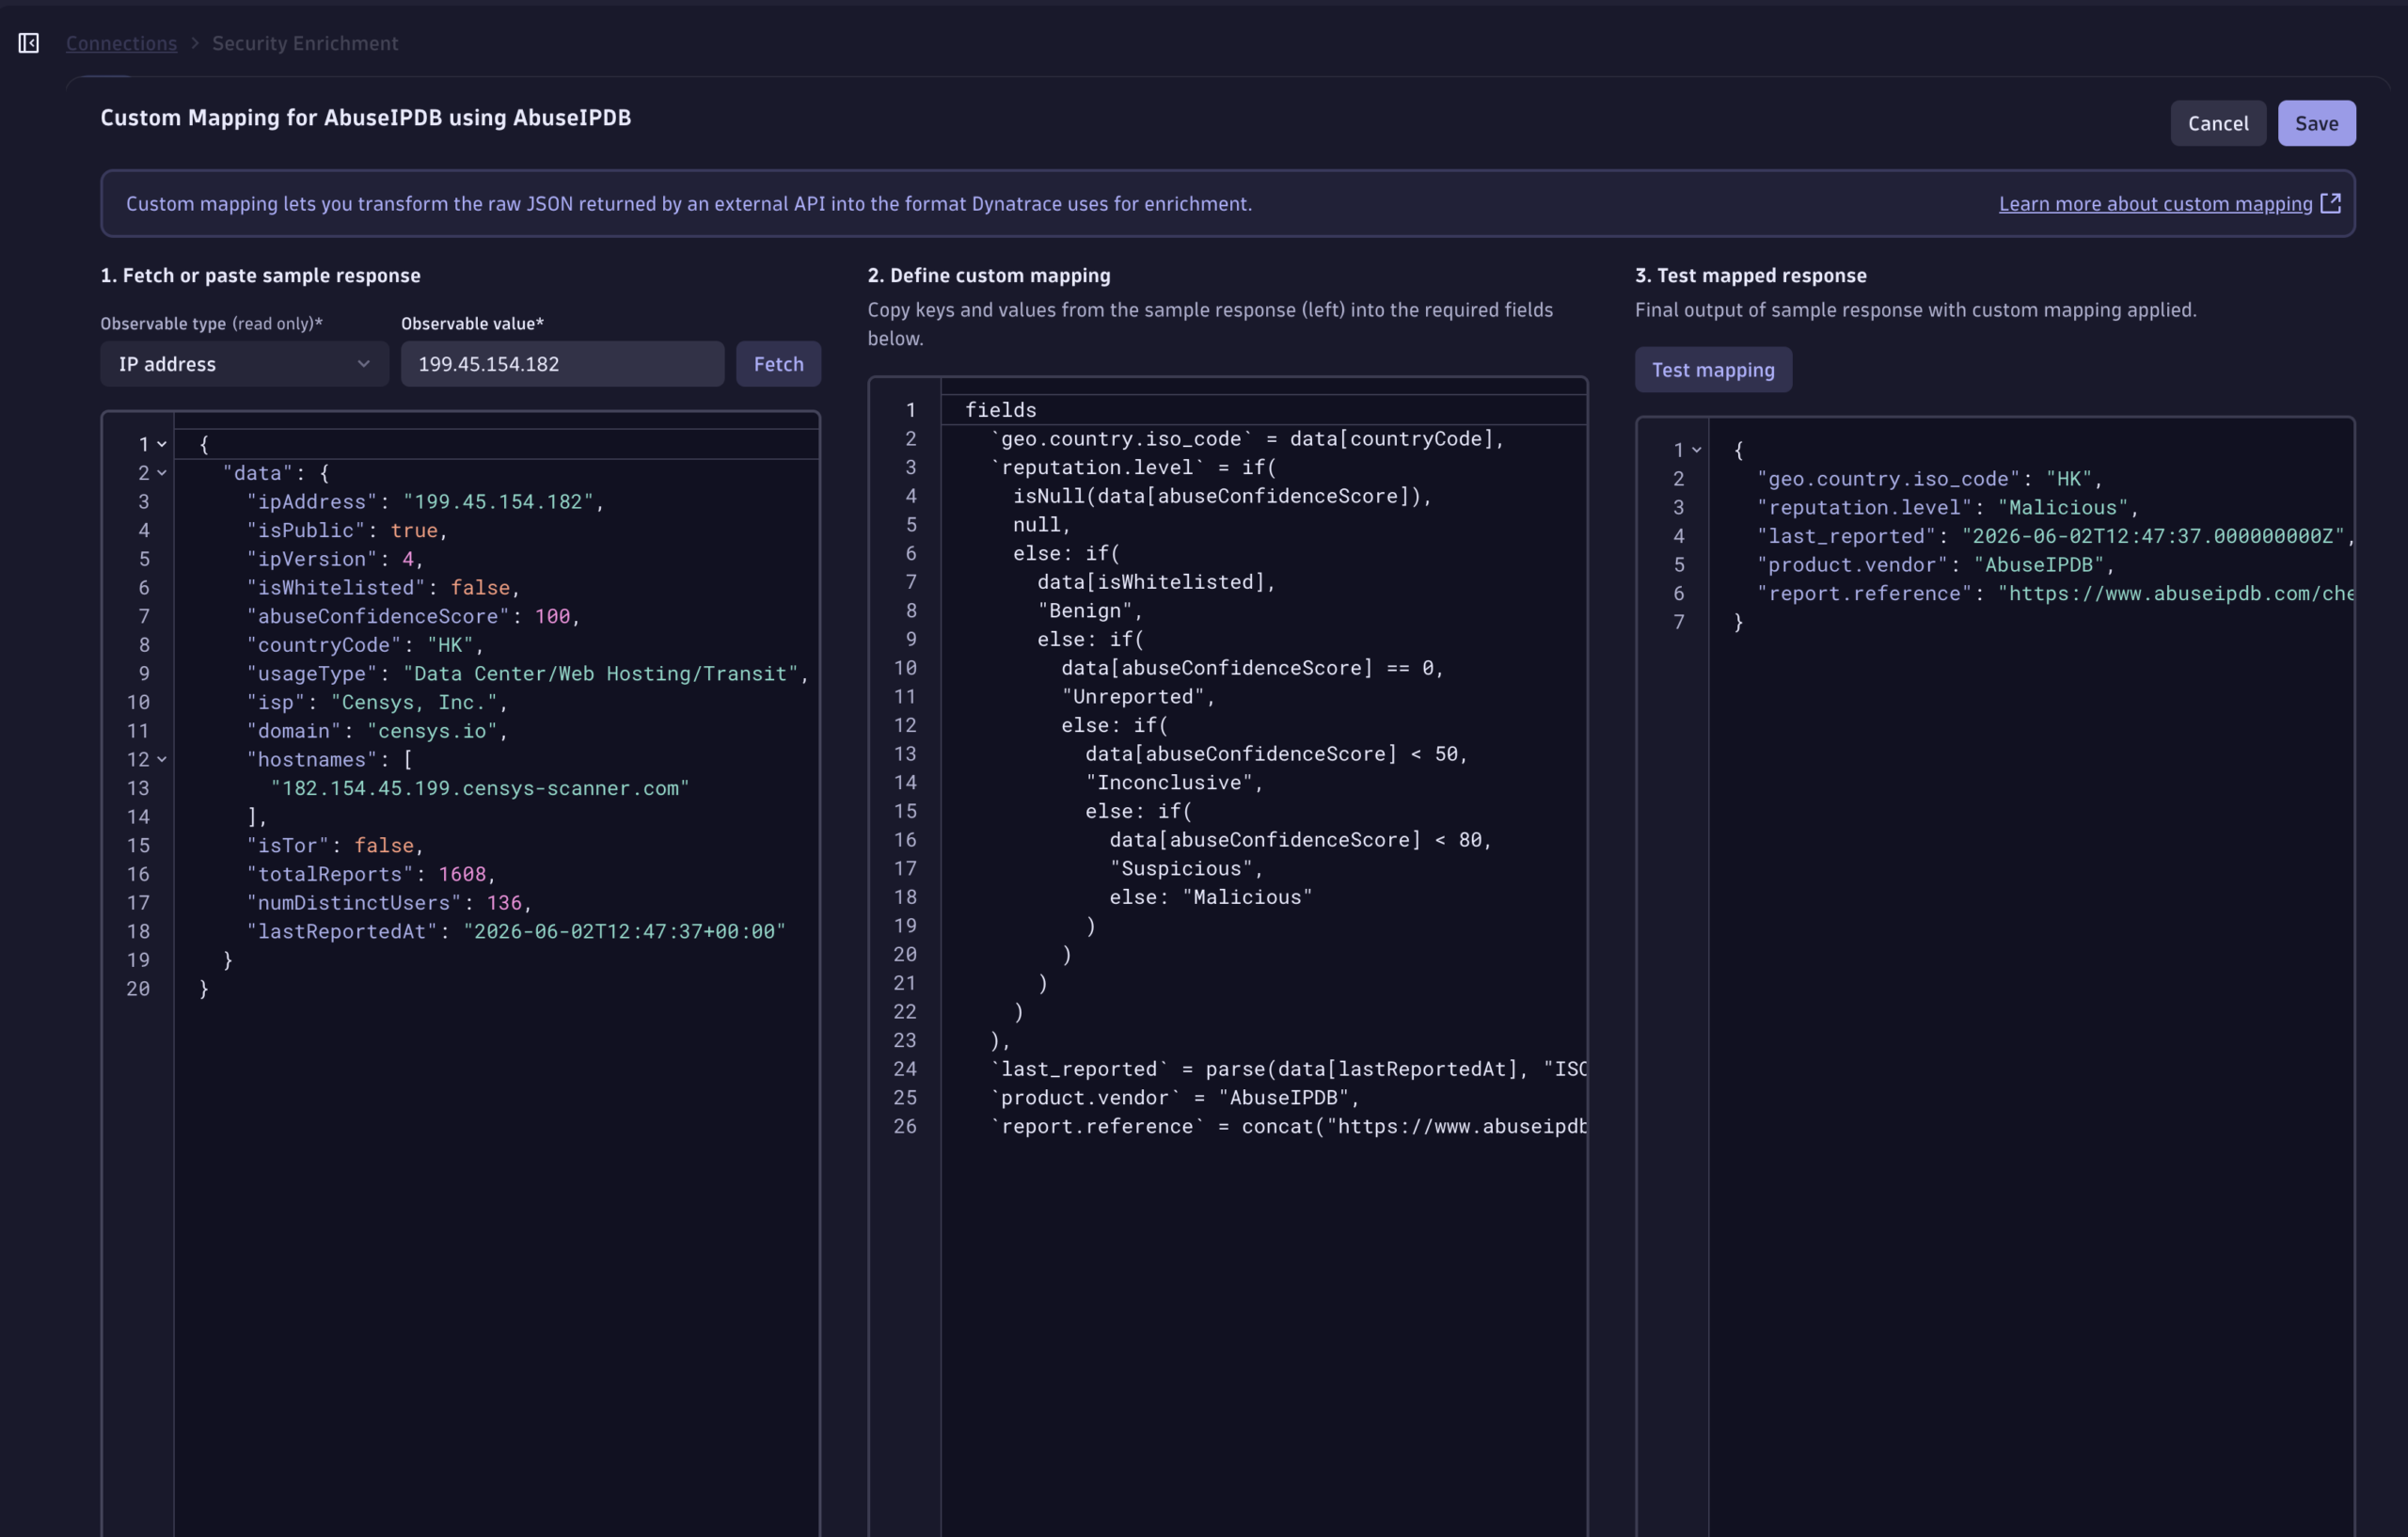Select the "Unreported" line in mapping
Screen dimensions: 2408x1537
point(1138,697)
